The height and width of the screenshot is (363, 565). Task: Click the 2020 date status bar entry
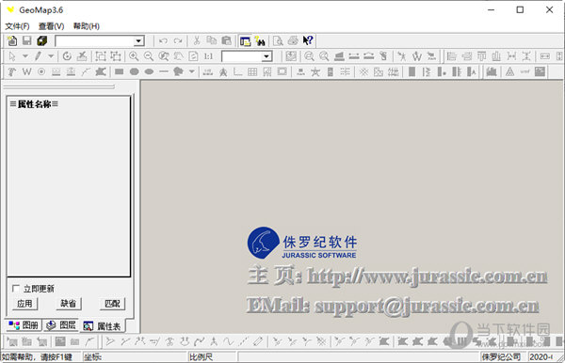[541, 356]
